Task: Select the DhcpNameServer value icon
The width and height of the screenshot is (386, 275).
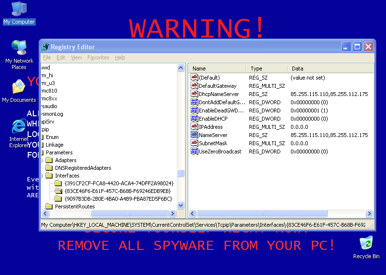Action: point(194,94)
